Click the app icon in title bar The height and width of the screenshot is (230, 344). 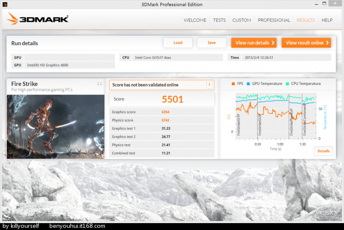point(5,4)
